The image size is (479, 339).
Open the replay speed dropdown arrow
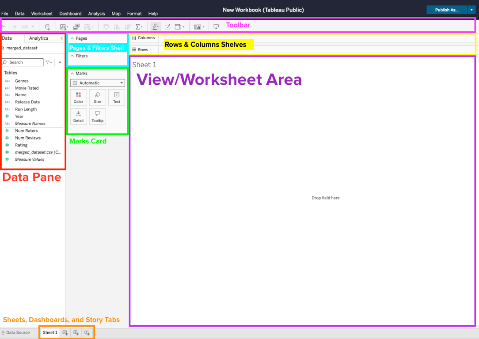pos(33,27)
